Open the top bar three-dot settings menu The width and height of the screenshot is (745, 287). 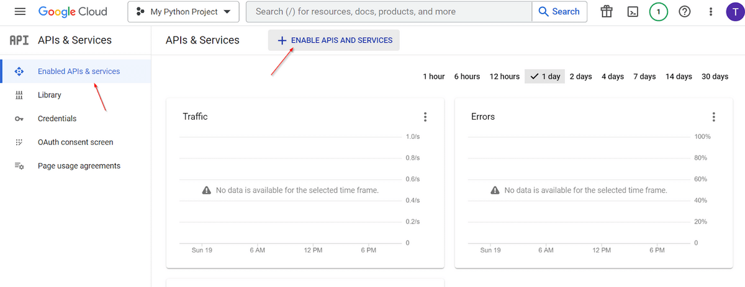coord(711,12)
